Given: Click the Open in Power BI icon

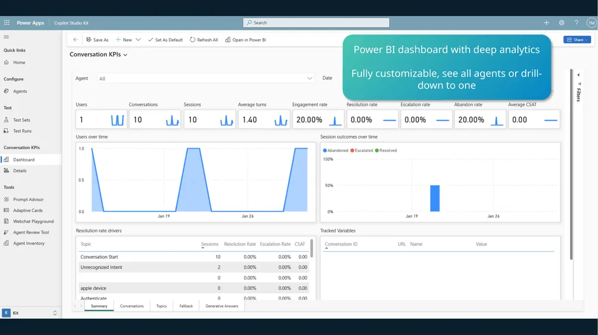Looking at the screenshot, I should point(228,40).
